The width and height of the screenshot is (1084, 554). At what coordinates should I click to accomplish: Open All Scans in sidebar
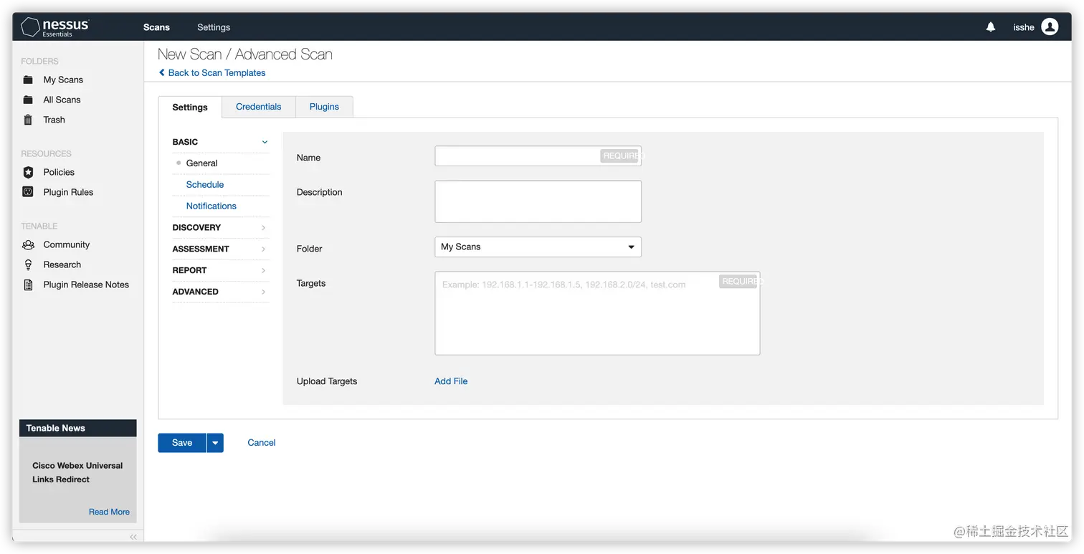pos(62,100)
